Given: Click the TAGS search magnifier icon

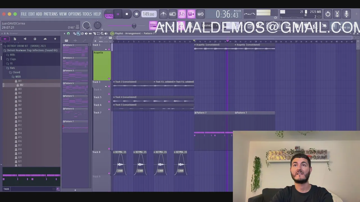Looking at the screenshot, I should pyautogui.click(x=58, y=189).
